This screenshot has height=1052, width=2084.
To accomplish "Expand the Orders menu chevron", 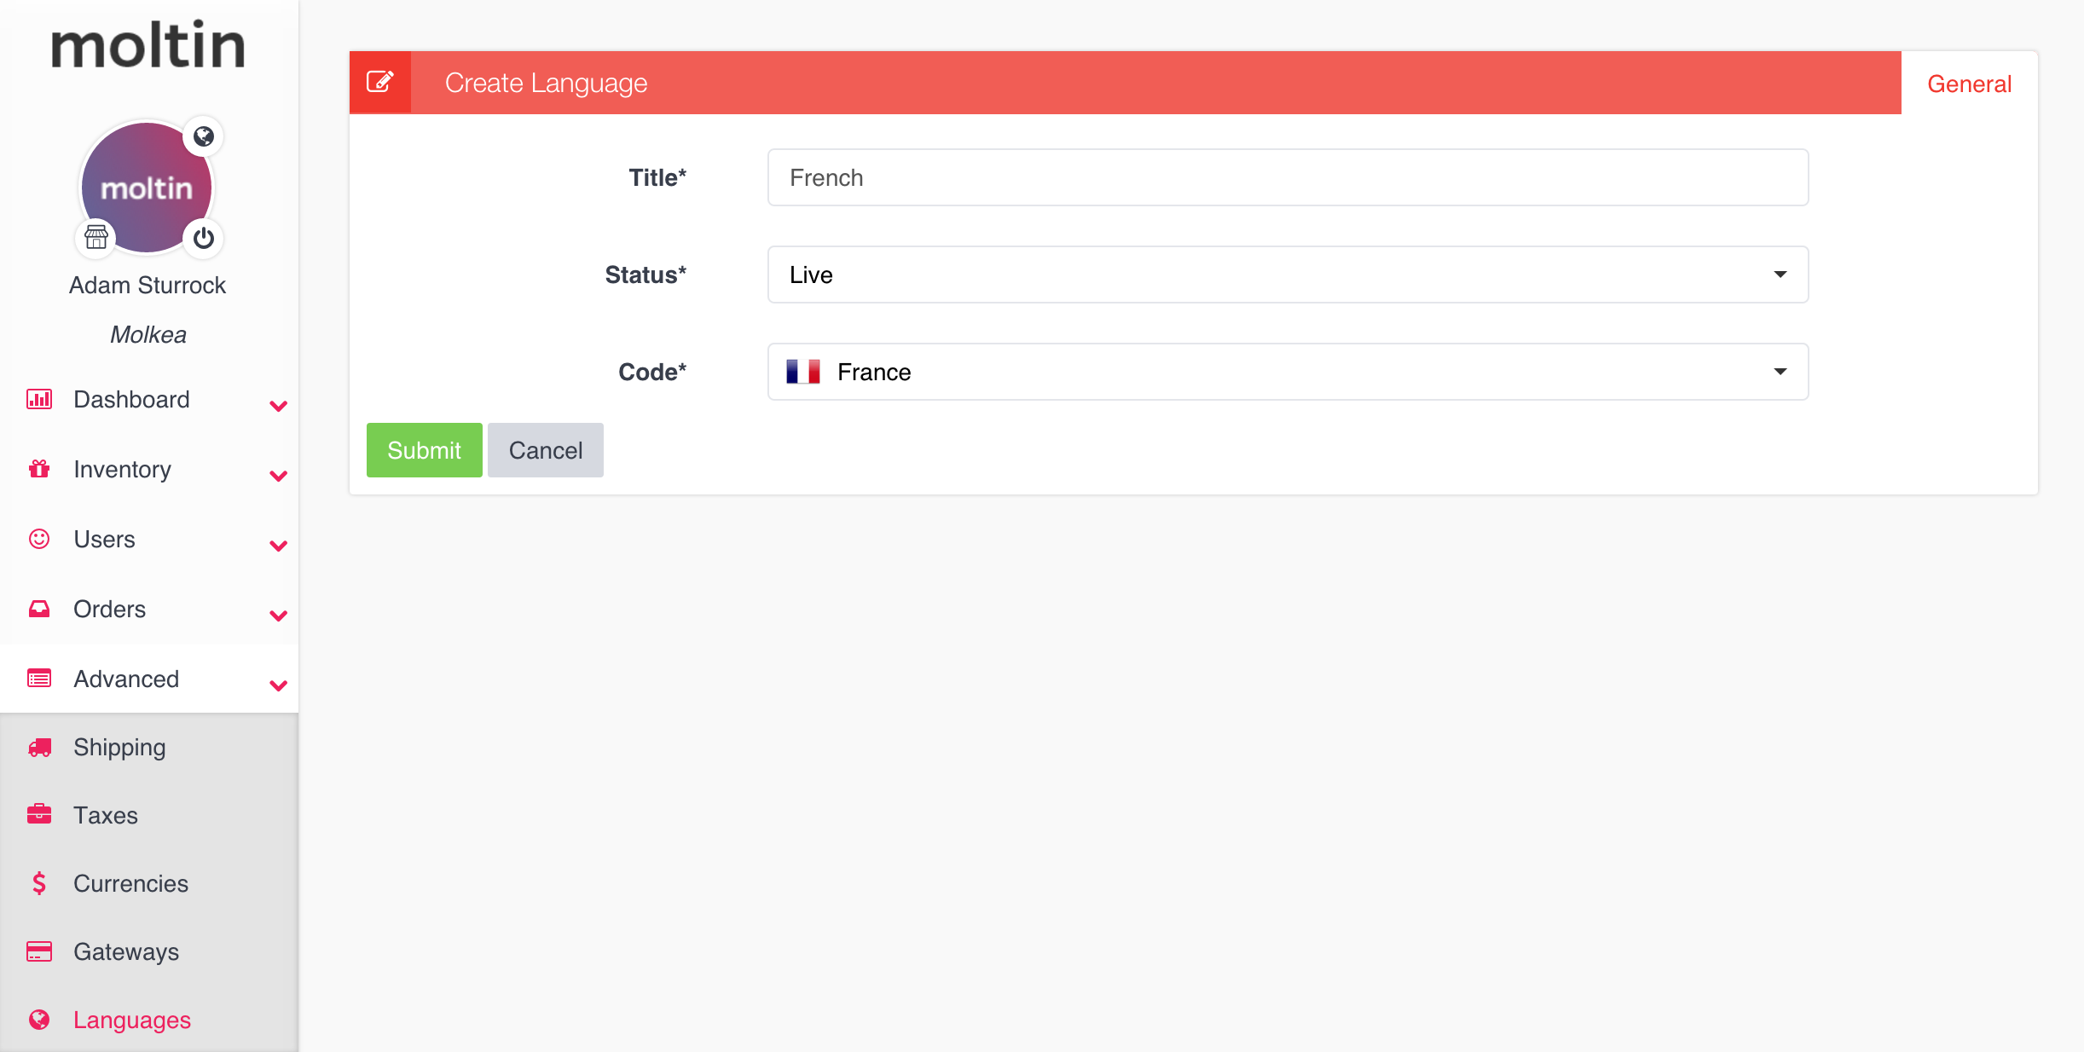I will click(278, 616).
